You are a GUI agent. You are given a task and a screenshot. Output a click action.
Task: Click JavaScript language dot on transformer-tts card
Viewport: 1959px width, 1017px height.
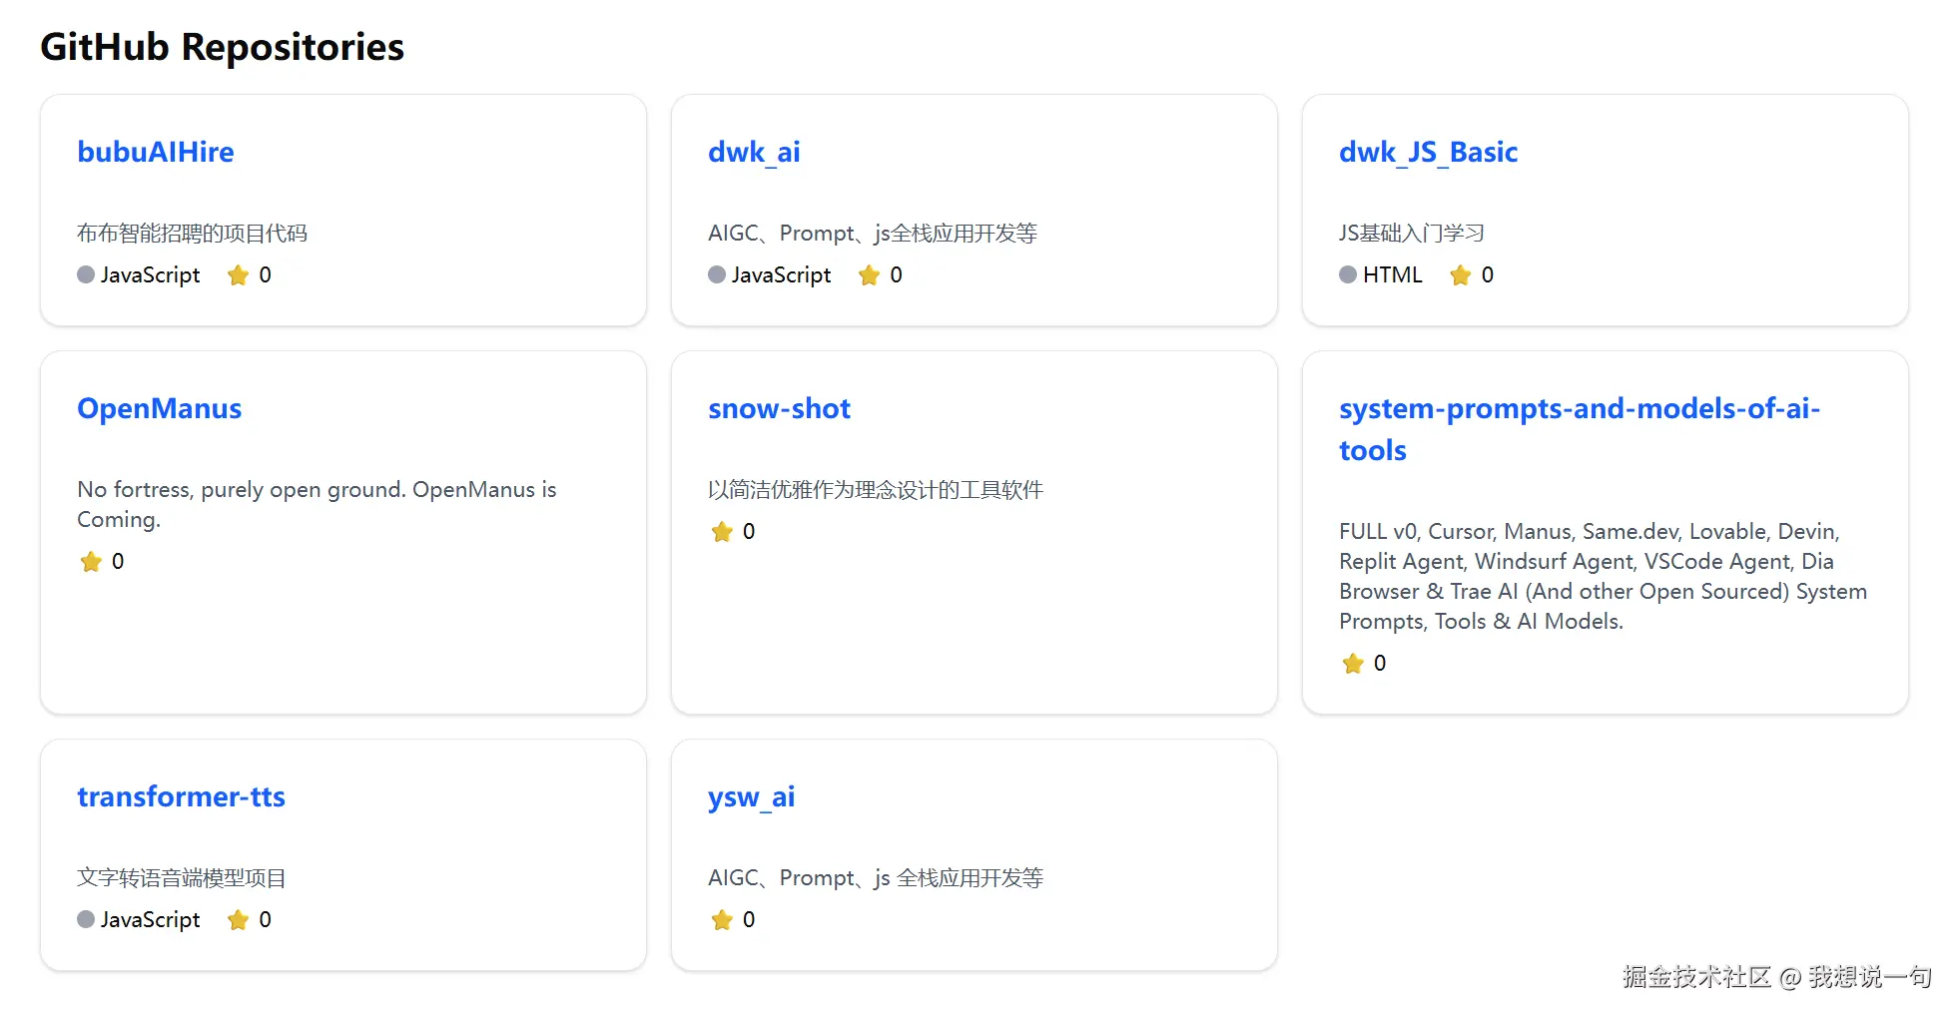[86, 919]
